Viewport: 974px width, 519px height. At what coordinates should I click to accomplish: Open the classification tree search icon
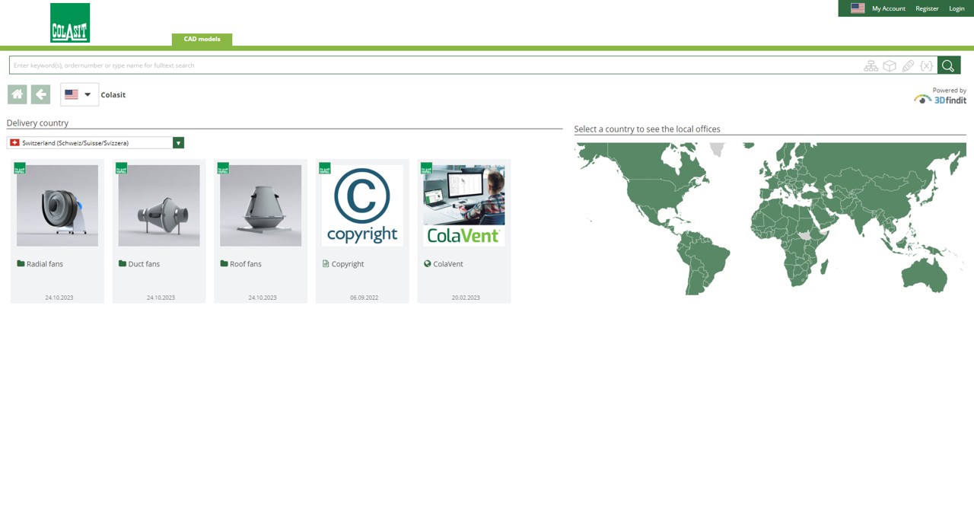click(x=871, y=65)
